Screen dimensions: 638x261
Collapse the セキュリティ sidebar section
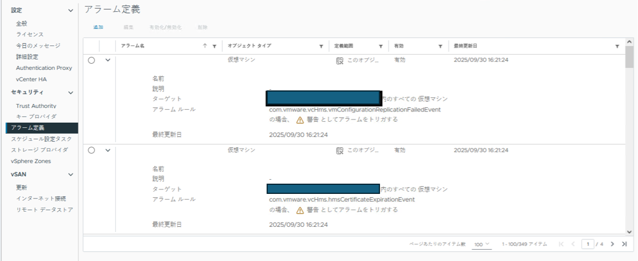(71, 93)
